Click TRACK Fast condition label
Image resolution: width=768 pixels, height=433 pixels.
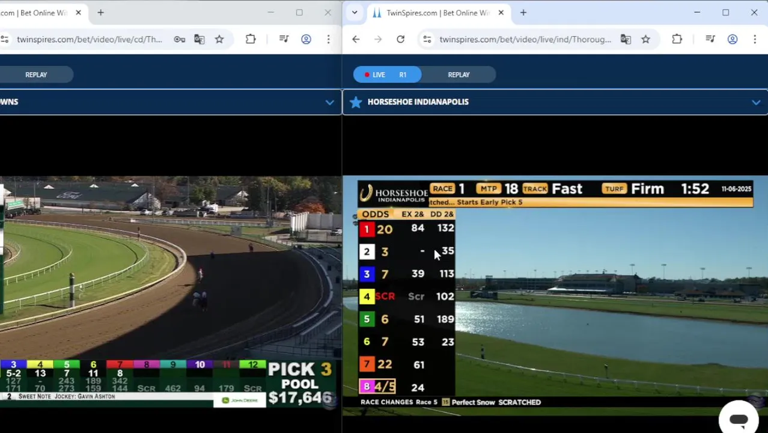[553, 189]
